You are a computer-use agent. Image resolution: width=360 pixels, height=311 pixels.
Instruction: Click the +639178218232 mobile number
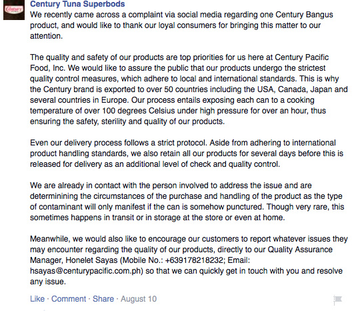click(194, 260)
